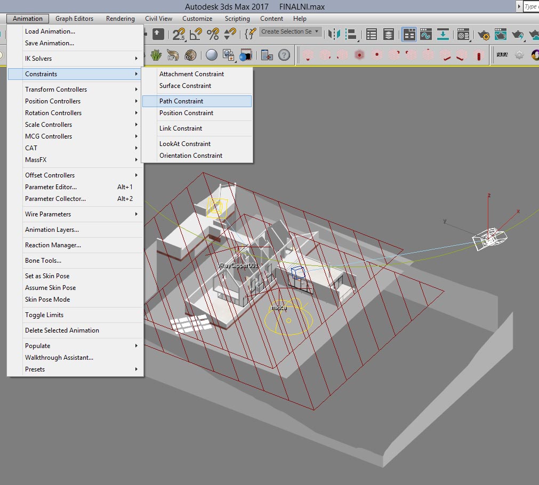Expand Position Controllers submenu
The height and width of the screenshot is (485, 539).
pyautogui.click(x=74, y=101)
